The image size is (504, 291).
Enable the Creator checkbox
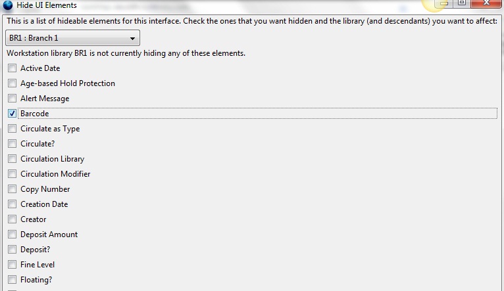[13, 219]
